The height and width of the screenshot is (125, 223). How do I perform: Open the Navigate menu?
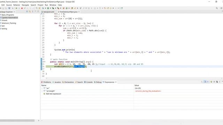pos(25,5)
